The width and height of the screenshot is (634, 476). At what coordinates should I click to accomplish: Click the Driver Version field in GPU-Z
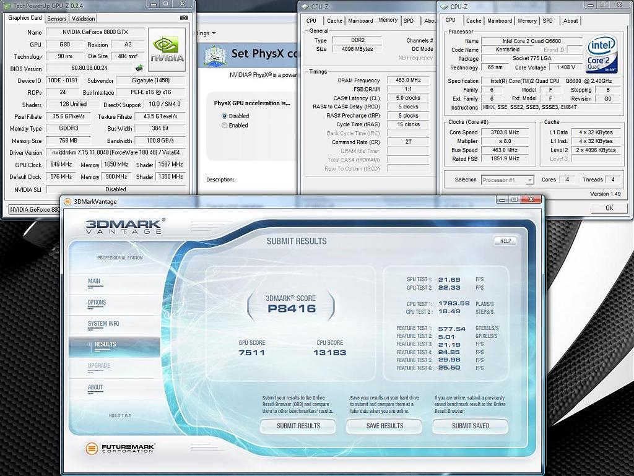coord(116,153)
